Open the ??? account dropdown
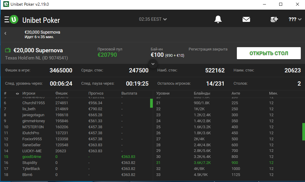The height and width of the screenshot is (182, 305). point(295,19)
